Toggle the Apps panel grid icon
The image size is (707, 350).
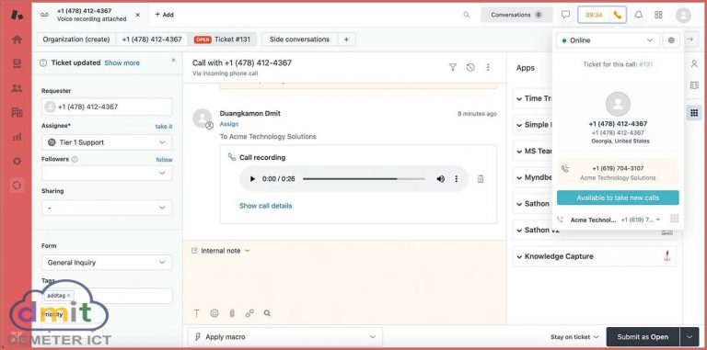click(694, 112)
